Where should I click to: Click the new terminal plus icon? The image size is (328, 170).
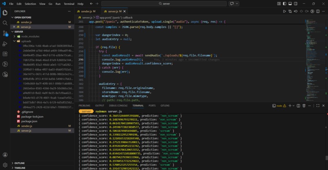(290, 106)
